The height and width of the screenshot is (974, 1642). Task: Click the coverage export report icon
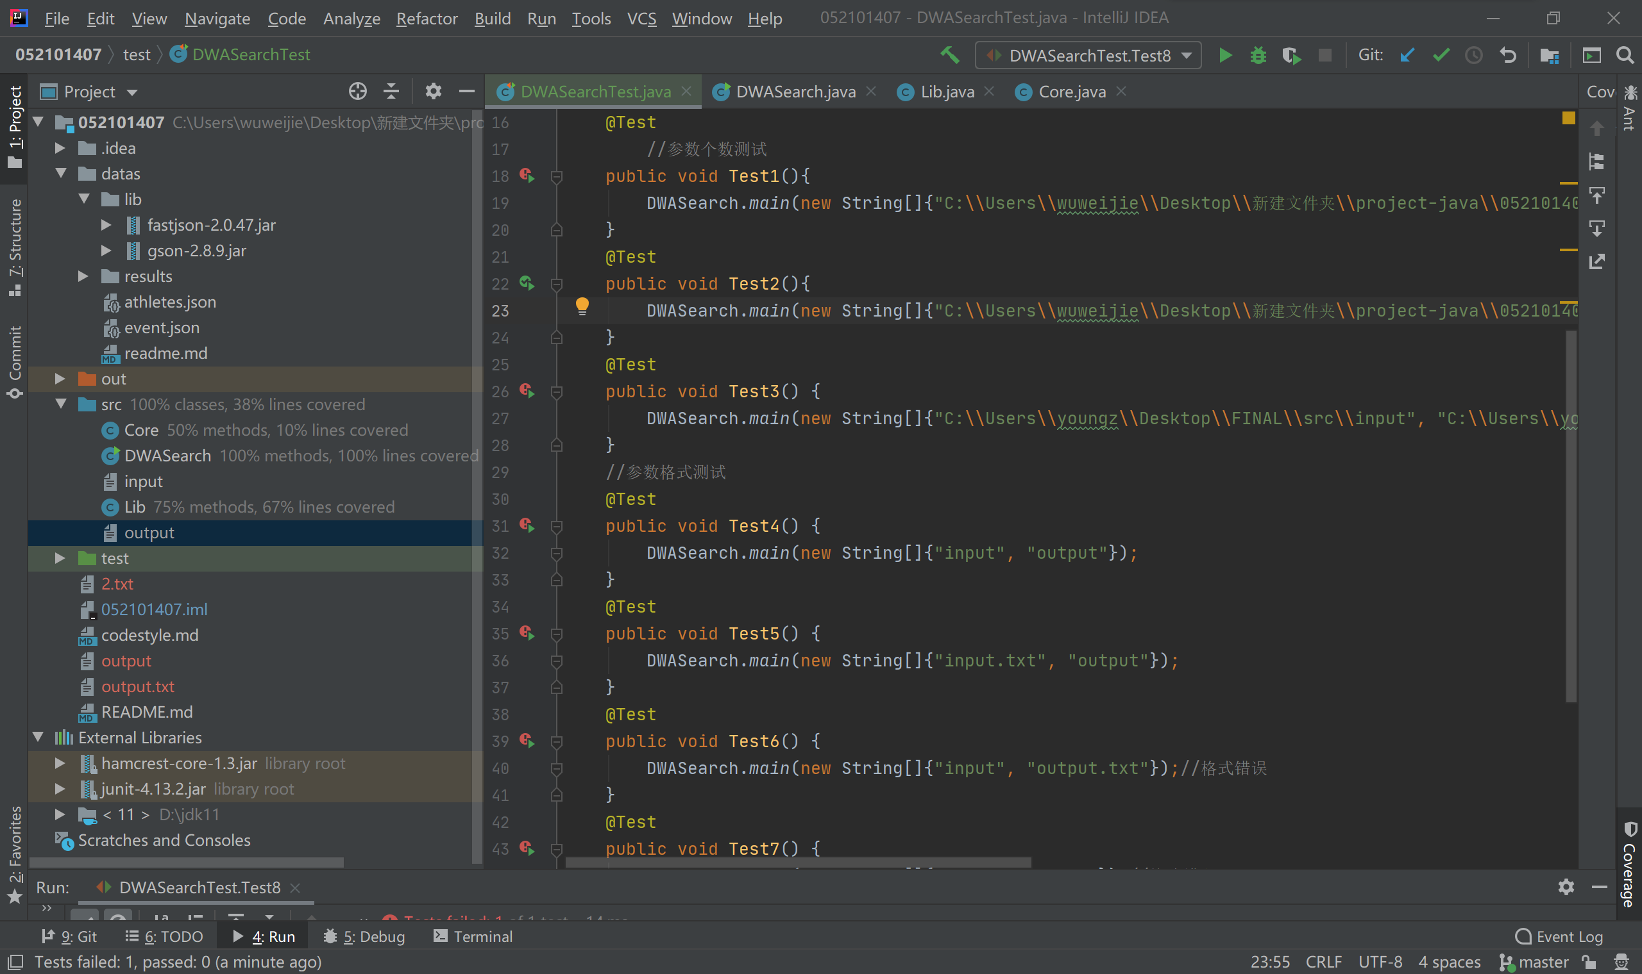point(1596,262)
